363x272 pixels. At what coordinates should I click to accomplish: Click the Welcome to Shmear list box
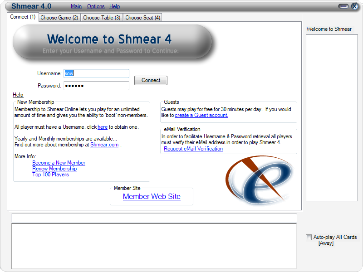[x=332, y=118]
